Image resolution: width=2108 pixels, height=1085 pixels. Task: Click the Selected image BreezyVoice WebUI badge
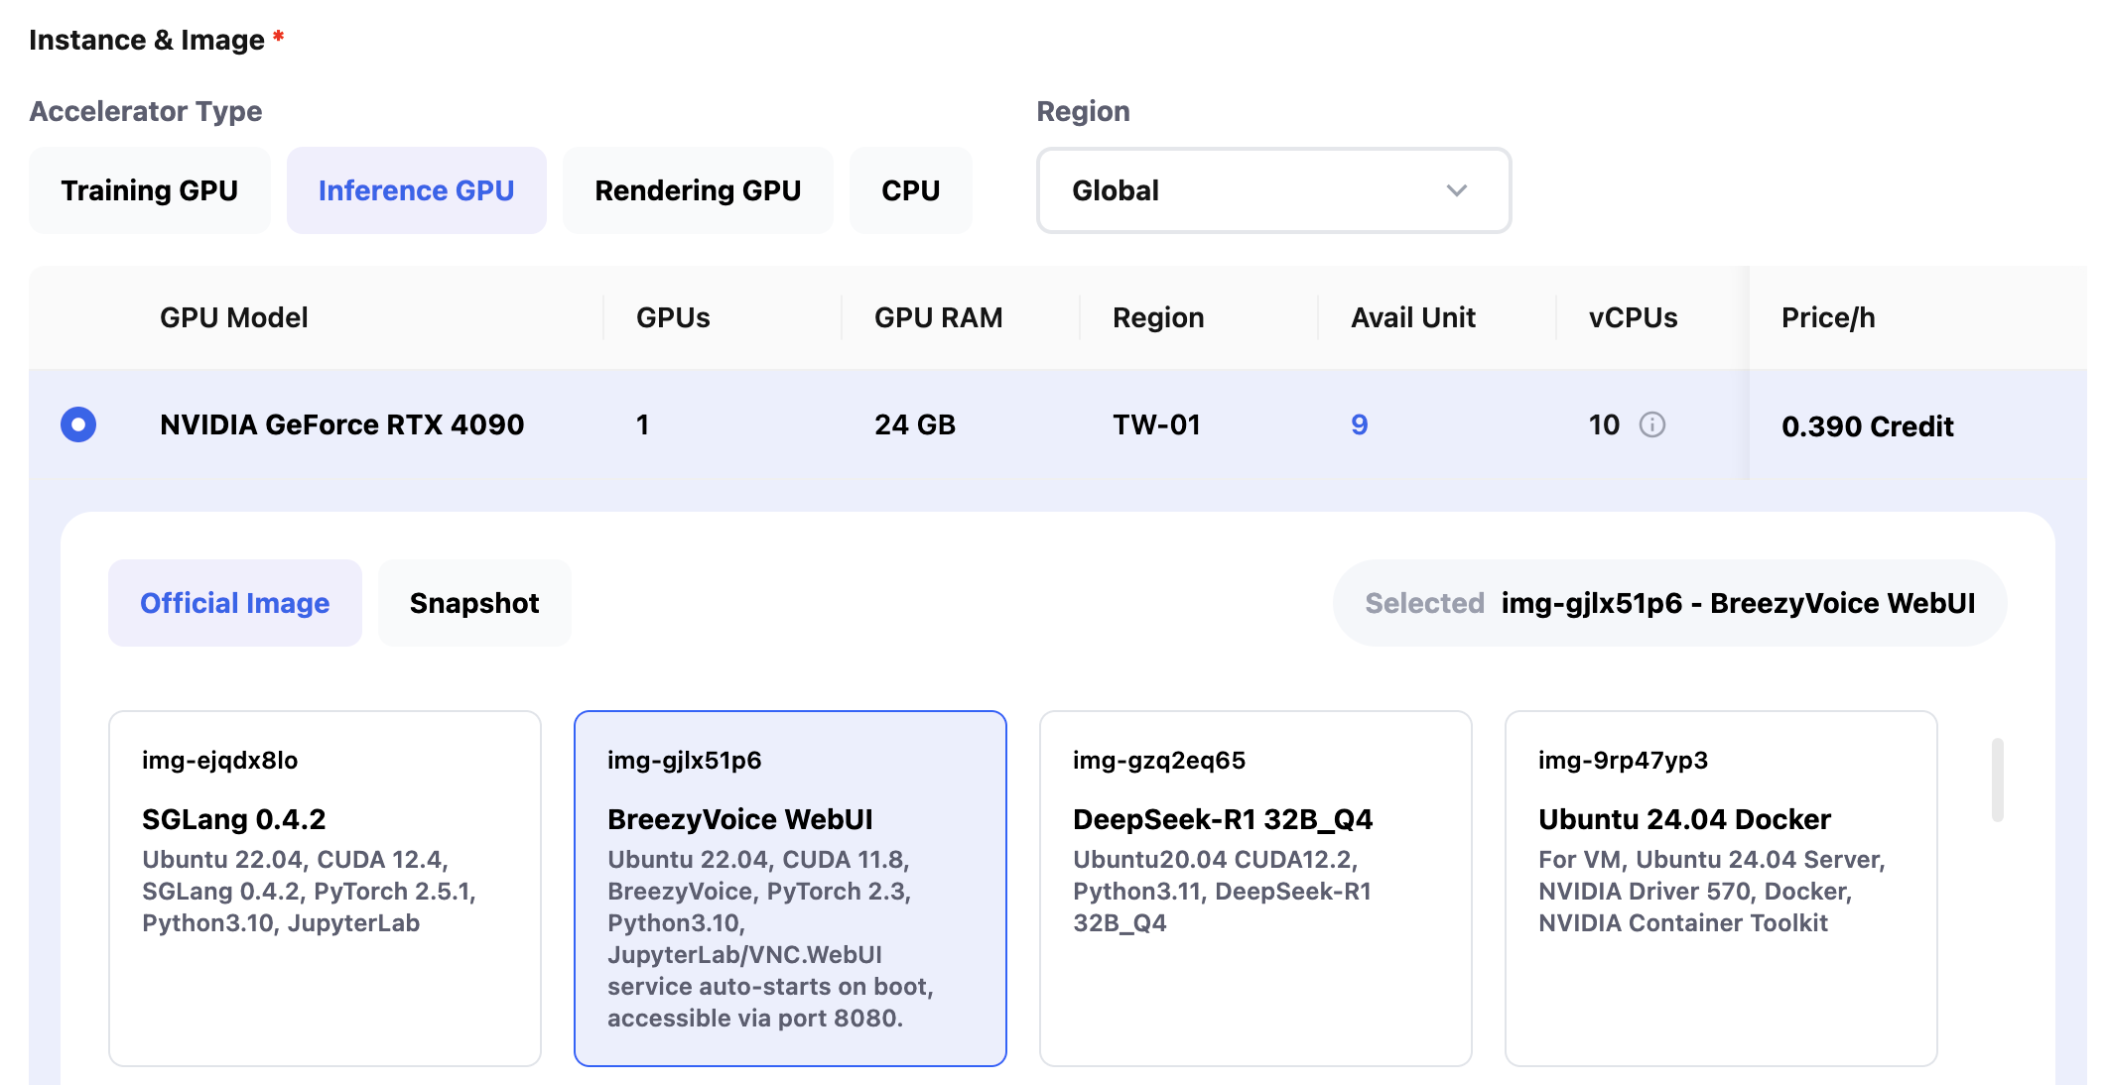click(x=1669, y=603)
